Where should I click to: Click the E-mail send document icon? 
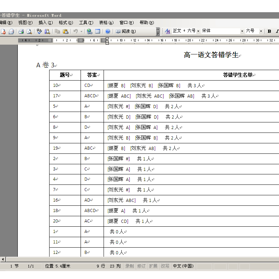tap(11, 31)
